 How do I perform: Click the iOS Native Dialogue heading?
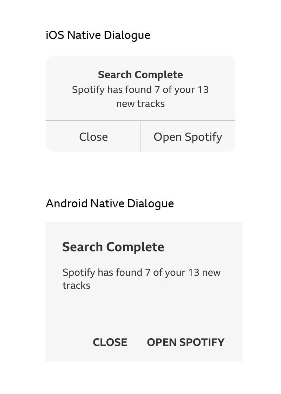(98, 35)
